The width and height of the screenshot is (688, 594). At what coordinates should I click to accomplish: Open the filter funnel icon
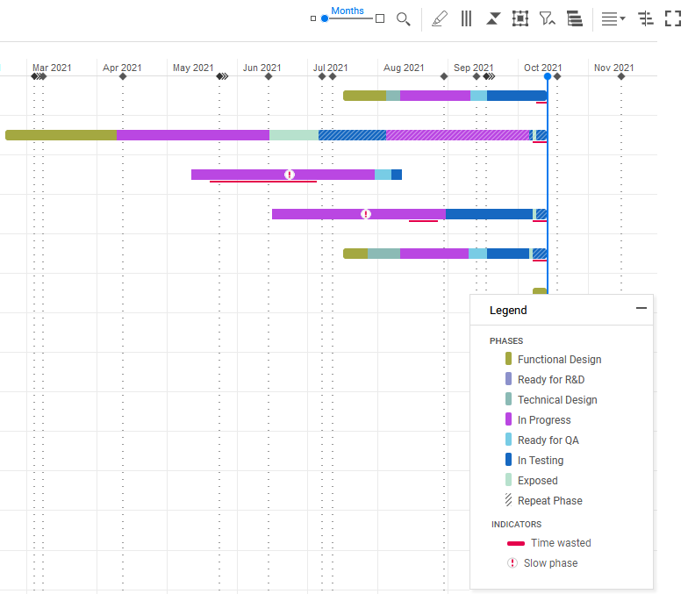coord(547,18)
